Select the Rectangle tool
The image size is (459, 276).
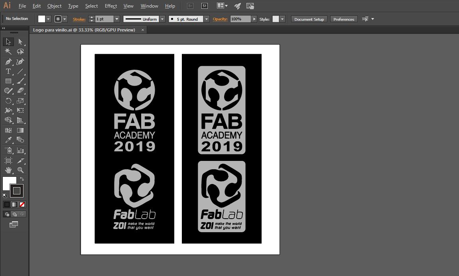click(x=8, y=81)
